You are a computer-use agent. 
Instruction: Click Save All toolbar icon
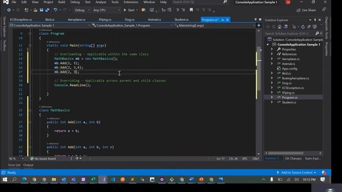(47, 10)
